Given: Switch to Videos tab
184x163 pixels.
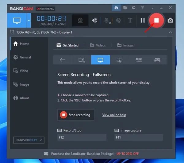Looking at the screenshot, I should (98, 45).
